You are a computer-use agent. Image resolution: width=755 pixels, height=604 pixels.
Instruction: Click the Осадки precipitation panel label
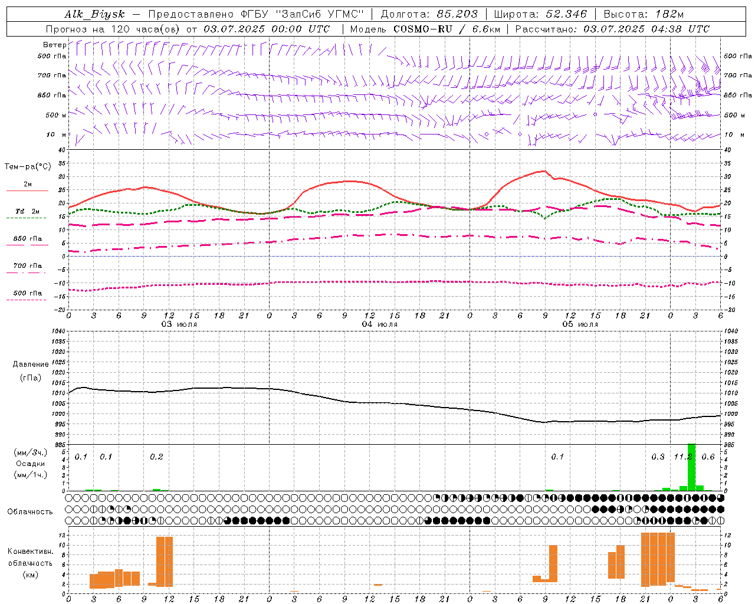pyautogui.click(x=29, y=464)
